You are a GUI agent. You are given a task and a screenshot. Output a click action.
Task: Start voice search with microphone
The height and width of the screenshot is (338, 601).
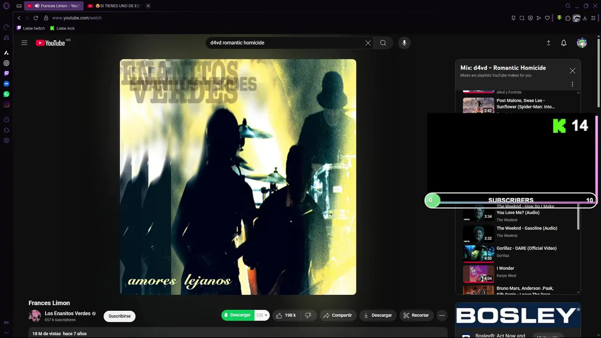pyautogui.click(x=404, y=43)
